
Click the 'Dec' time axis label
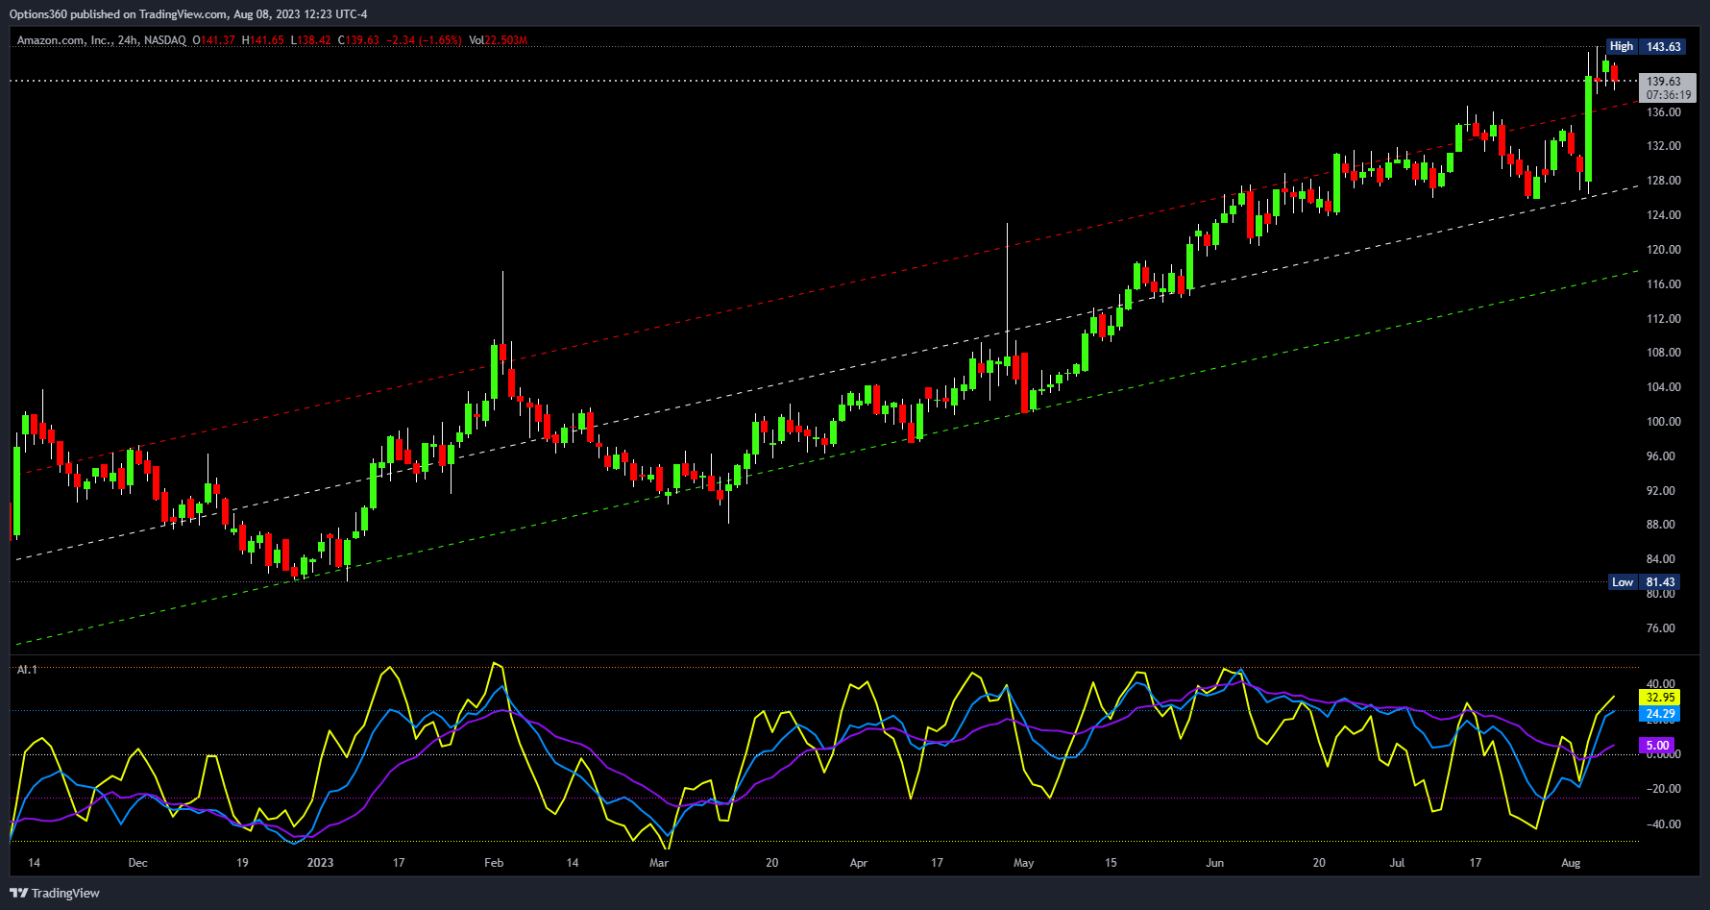pos(138,863)
